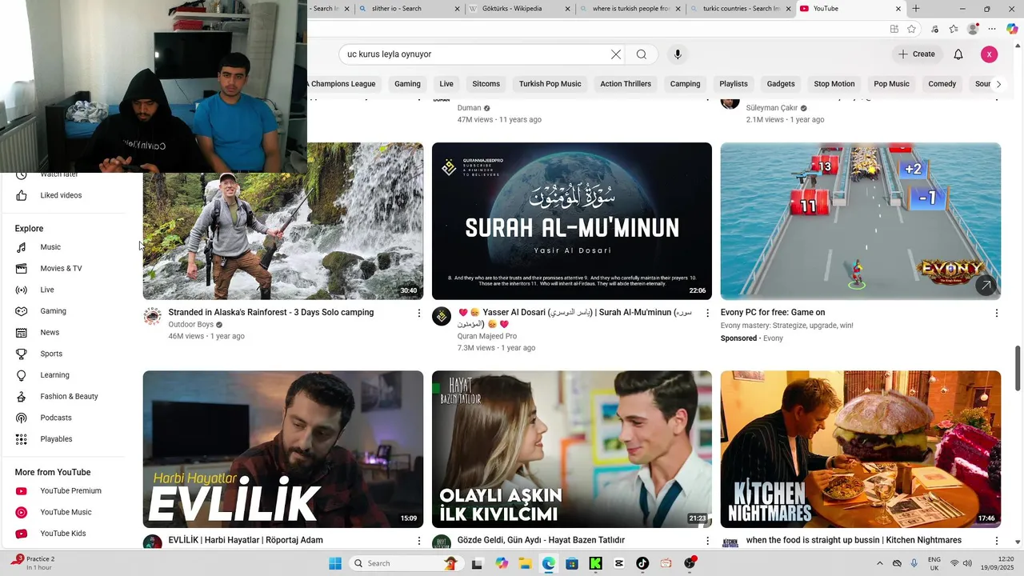Image resolution: width=1024 pixels, height=576 pixels.
Task: Show hidden system tray icons chevron
Action: click(880, 563)
